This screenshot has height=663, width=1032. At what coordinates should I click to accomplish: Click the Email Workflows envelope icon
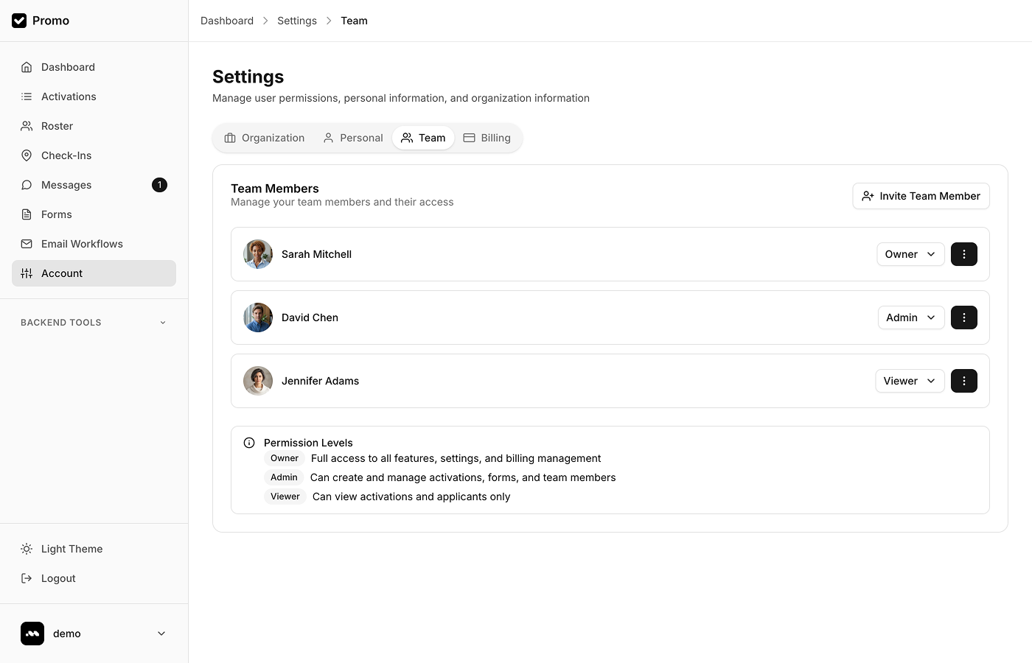[27, 243]
